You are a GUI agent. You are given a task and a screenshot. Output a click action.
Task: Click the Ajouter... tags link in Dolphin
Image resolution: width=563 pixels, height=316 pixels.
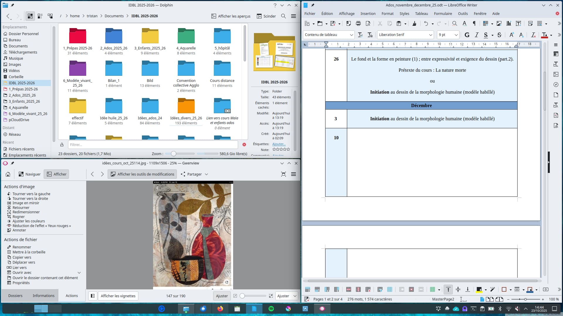pyautogui.click(x=279, y=144)
